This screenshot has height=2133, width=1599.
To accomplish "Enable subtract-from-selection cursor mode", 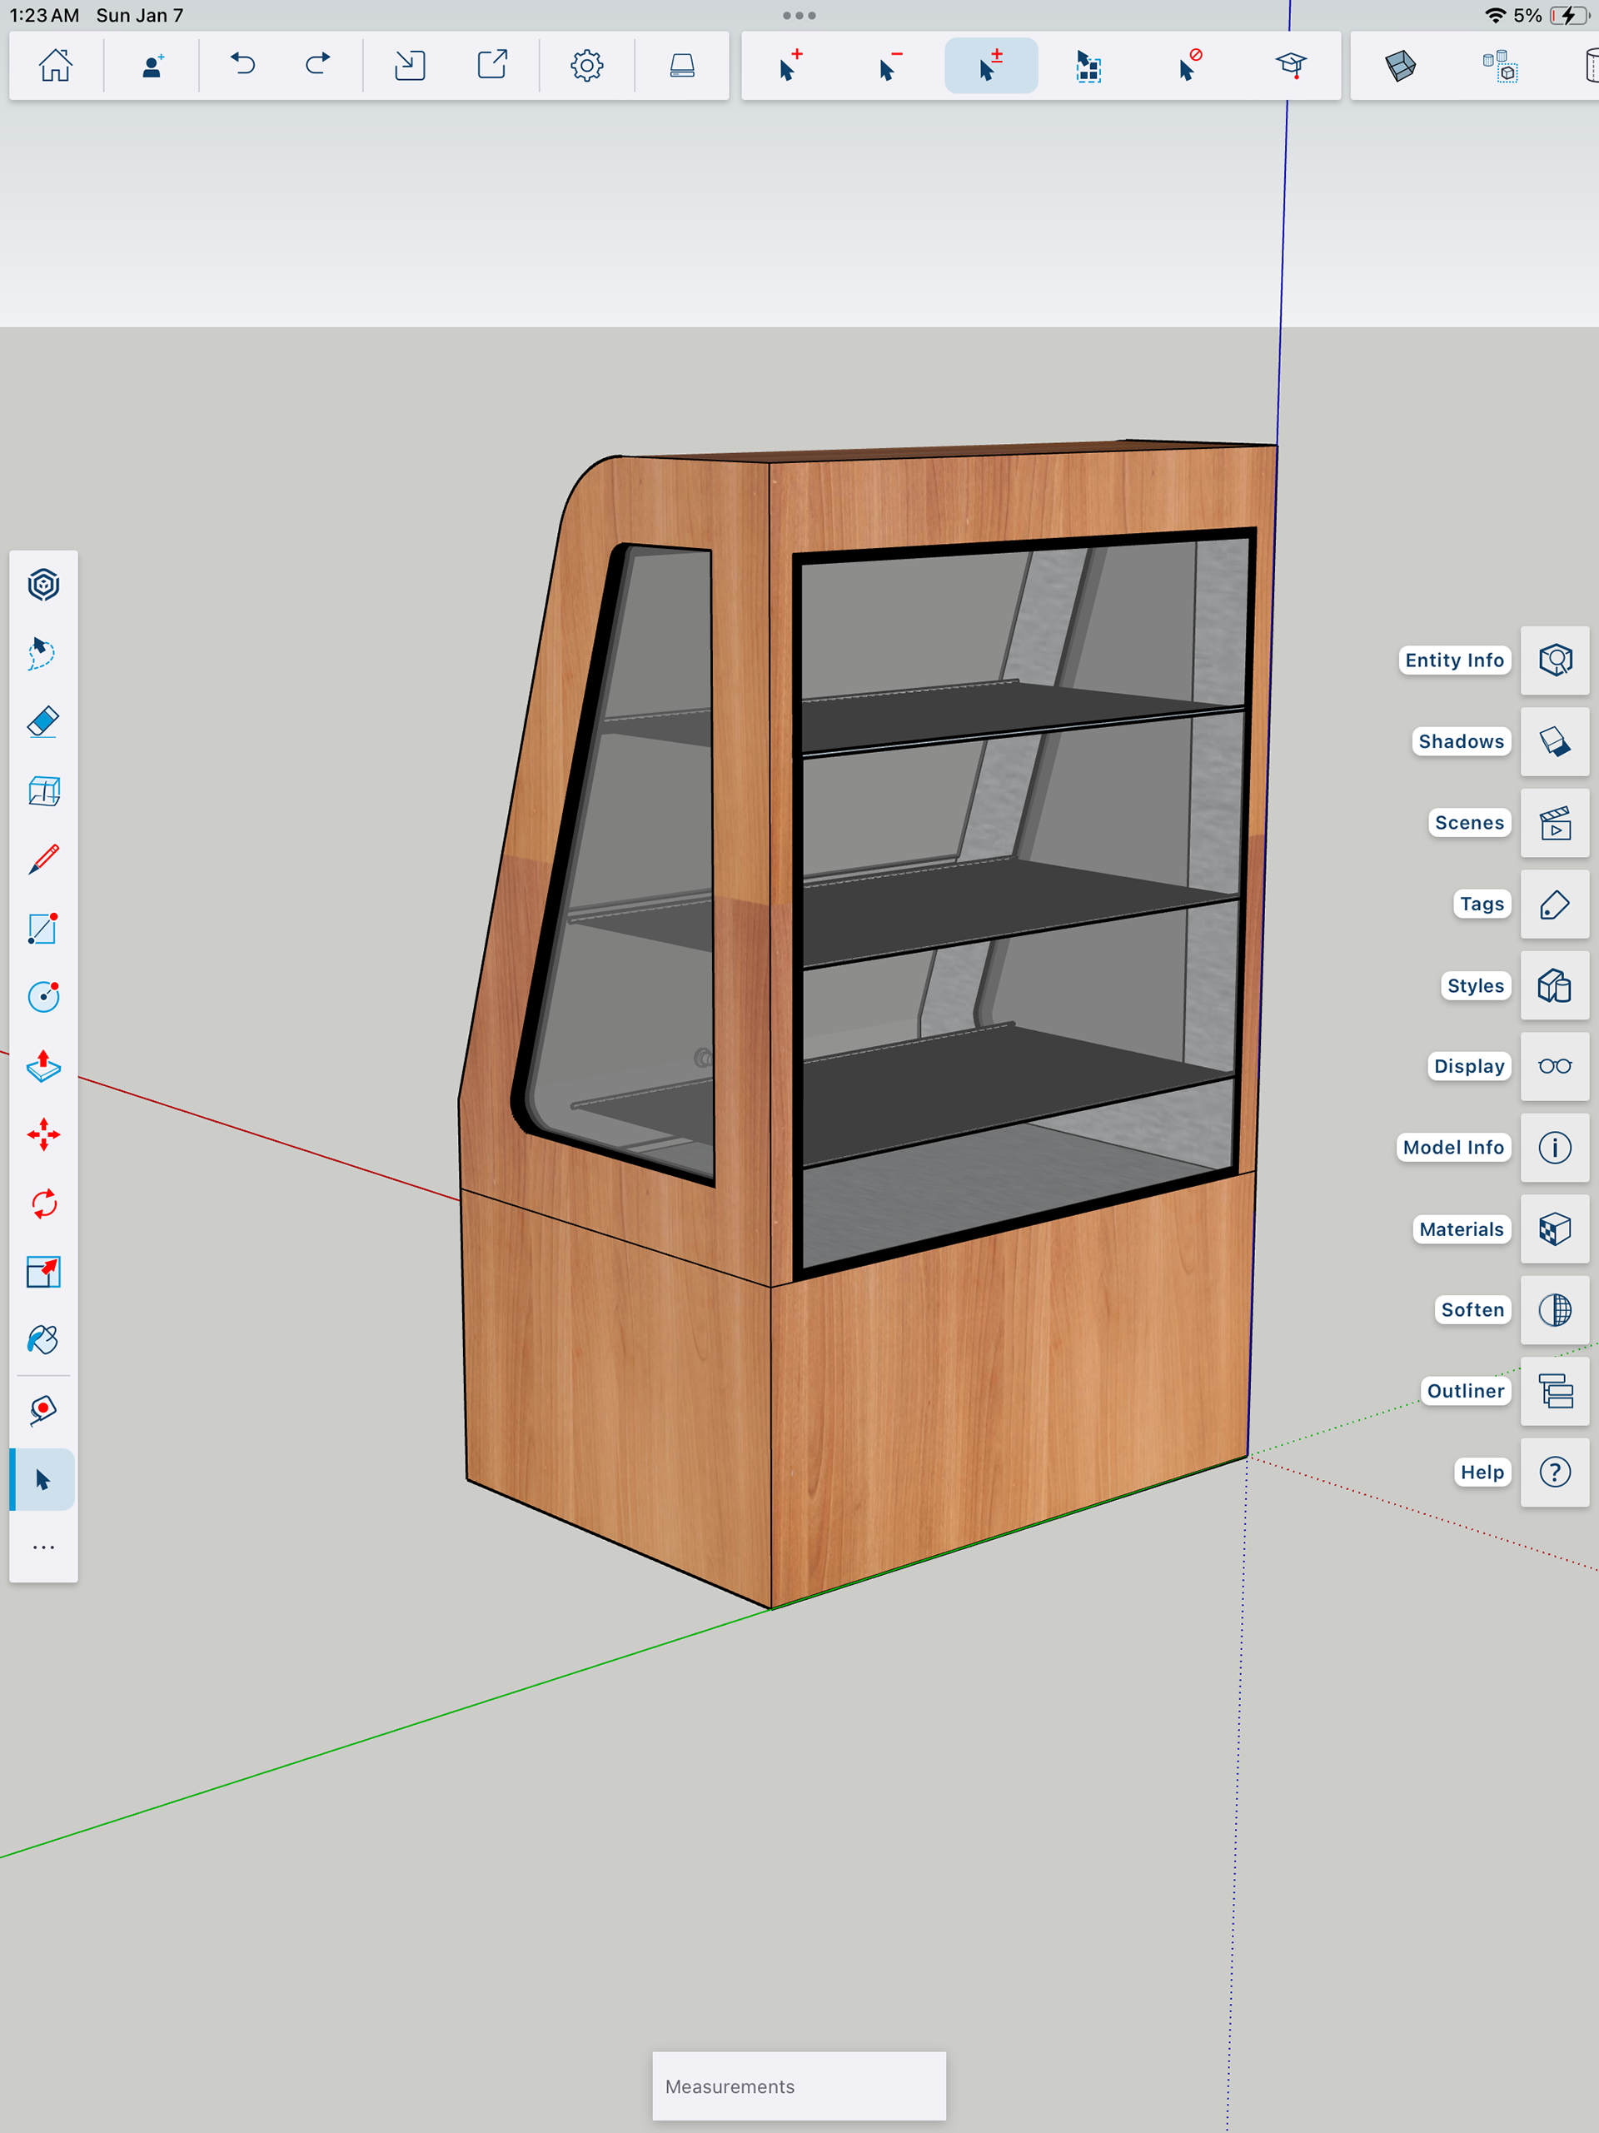I will (x=890, y=66).
